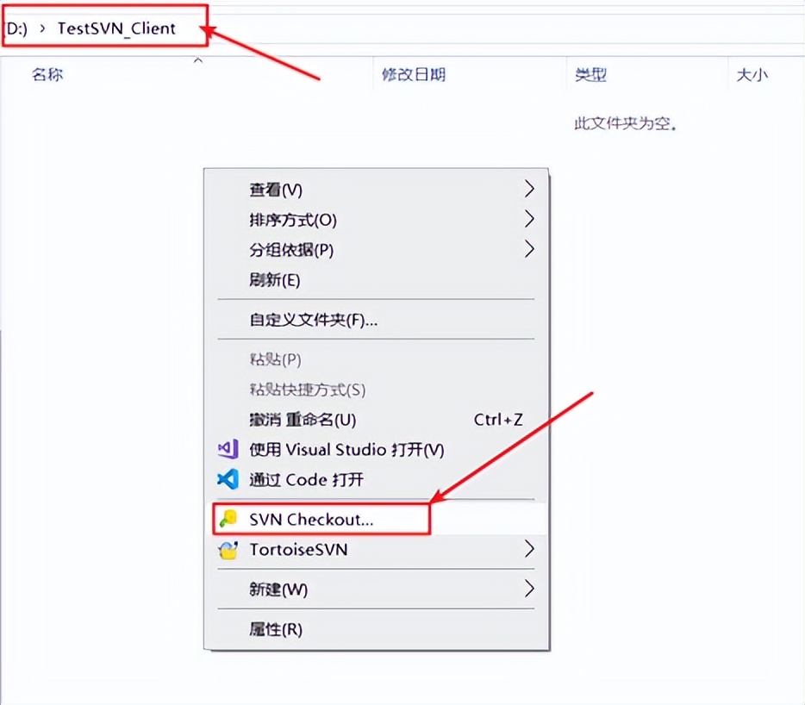Choose 使用 Visual Studio 打开(V) entry
The width and height of the screenshot is (805, 705).
tap(376, 450)
